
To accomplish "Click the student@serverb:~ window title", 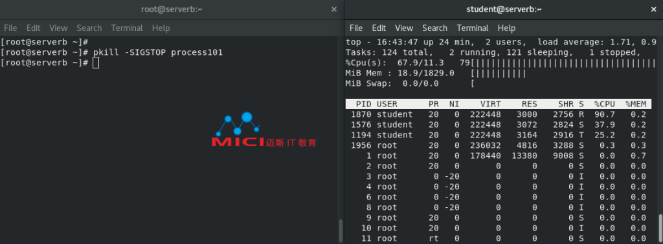I will point(504,9).
